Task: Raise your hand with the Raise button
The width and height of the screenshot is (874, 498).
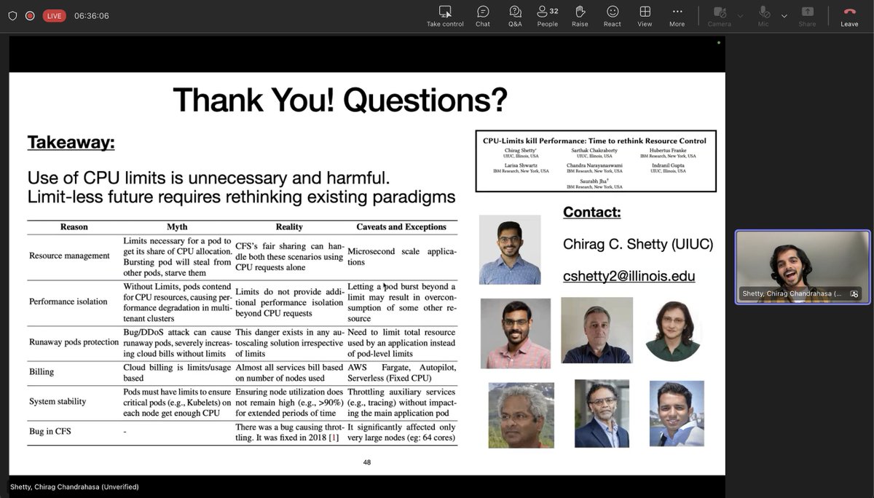Action: [580, 16]
